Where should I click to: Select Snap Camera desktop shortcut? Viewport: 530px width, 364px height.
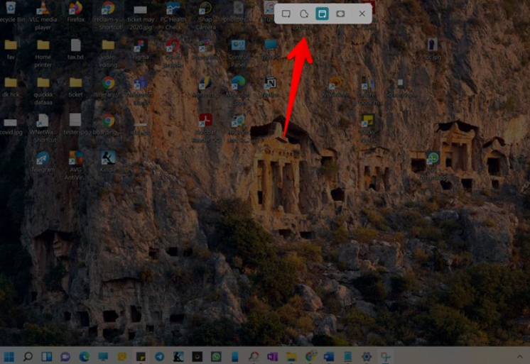[205, 16]
